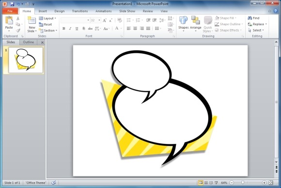Toggle Normal view button in status bar
The height and width of the screenshot is (188, 281).
tap(201, 183)
